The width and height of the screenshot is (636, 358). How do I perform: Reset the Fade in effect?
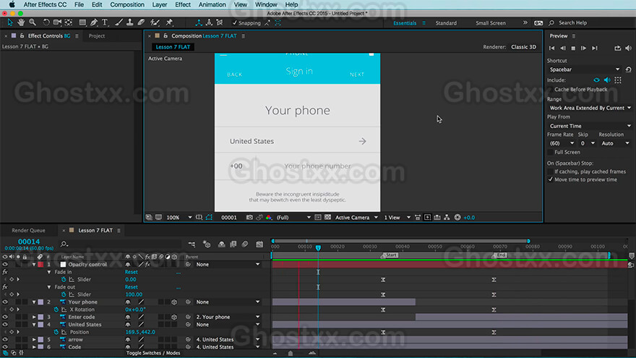click(x=131, y=272)
